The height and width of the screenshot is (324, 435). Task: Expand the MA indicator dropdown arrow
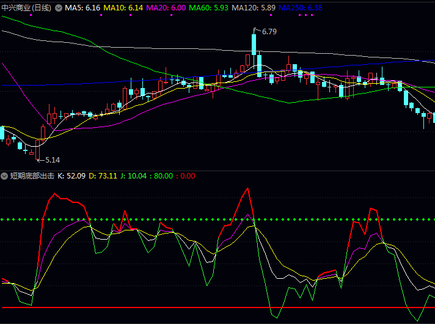[59, 8]
